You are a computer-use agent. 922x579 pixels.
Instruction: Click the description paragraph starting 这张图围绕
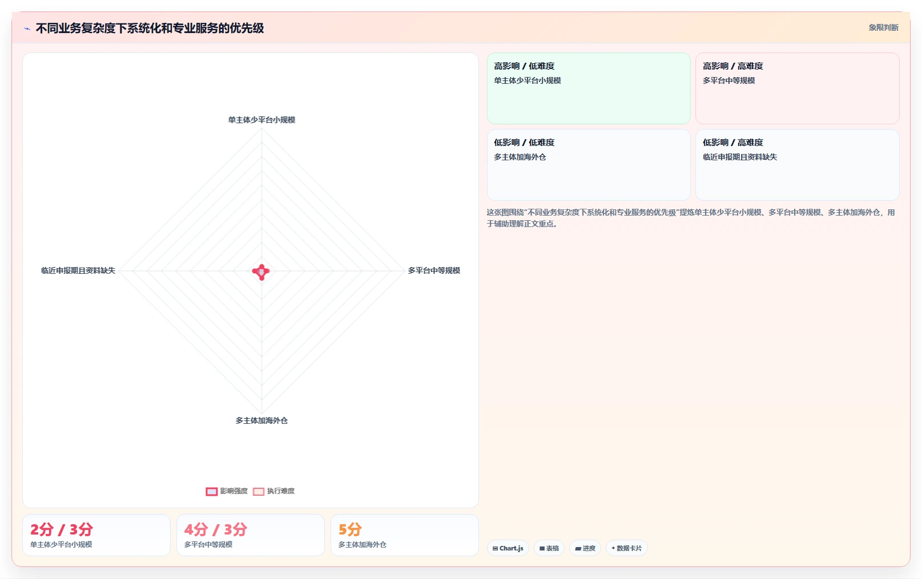691,218
